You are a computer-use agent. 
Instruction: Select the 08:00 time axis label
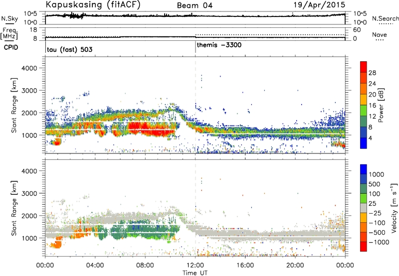click(145, 266)
